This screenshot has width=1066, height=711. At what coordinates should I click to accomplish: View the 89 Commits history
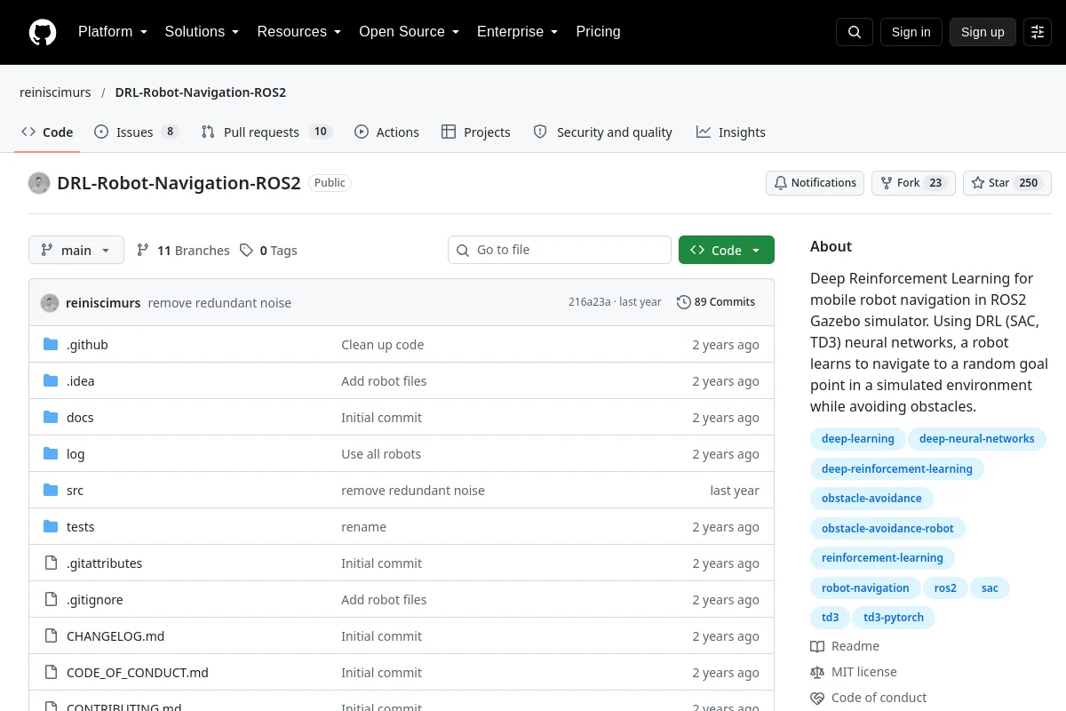(716, 302)
